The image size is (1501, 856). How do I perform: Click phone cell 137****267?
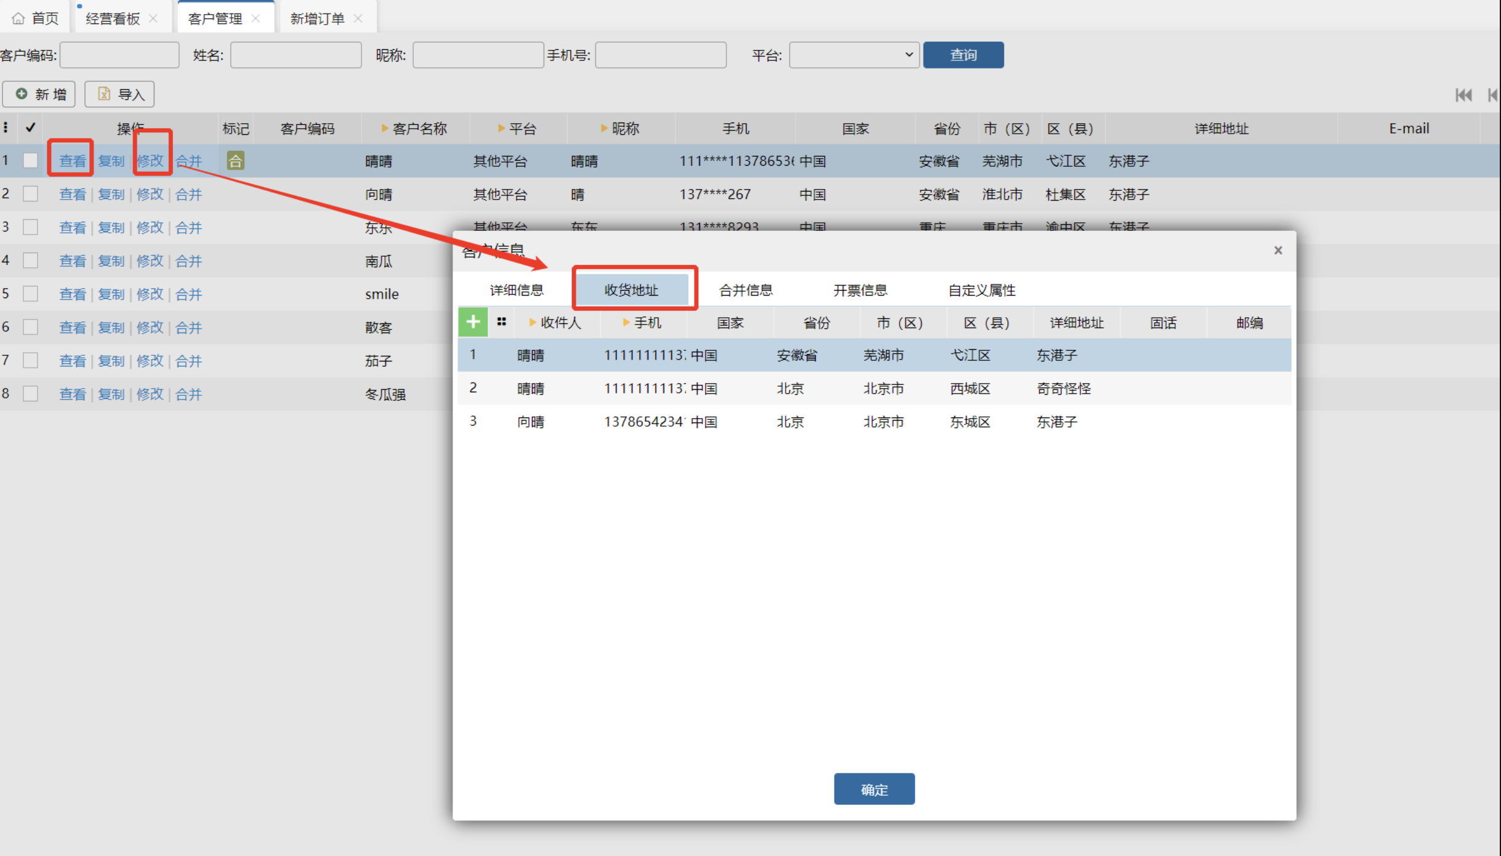(x=715, y=195)
